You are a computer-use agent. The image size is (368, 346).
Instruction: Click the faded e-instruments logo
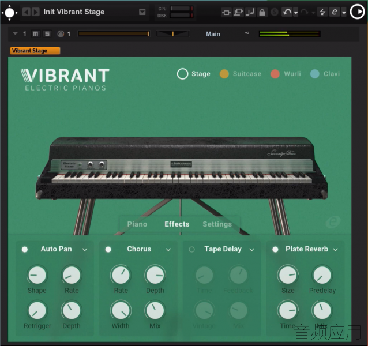pyautogui.click(x=333, y=221)
